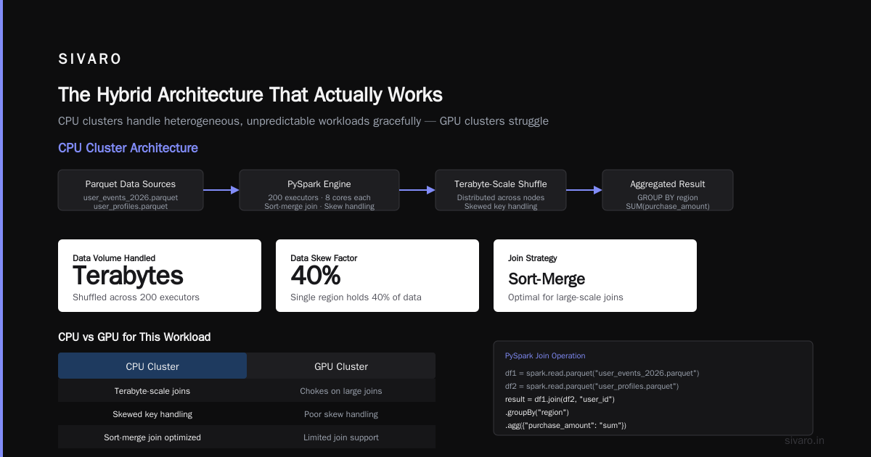Viewport: 871px width, 457px height.
Task: Click the 'CPU Cluster Architecture' heading
Action: [128, 148]
